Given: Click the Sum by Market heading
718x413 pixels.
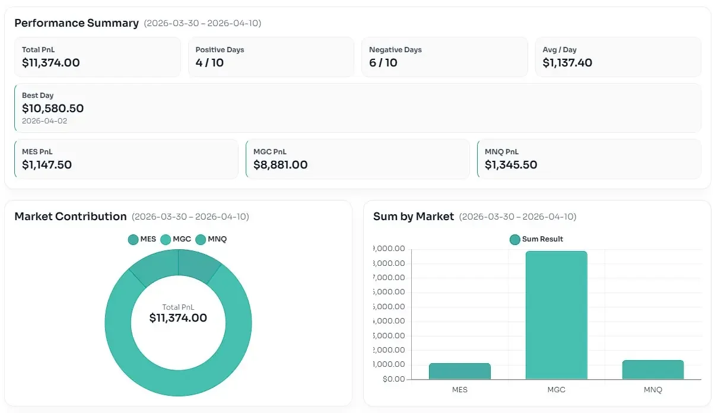Looking at the screenshot, I should tap(413, 217).
